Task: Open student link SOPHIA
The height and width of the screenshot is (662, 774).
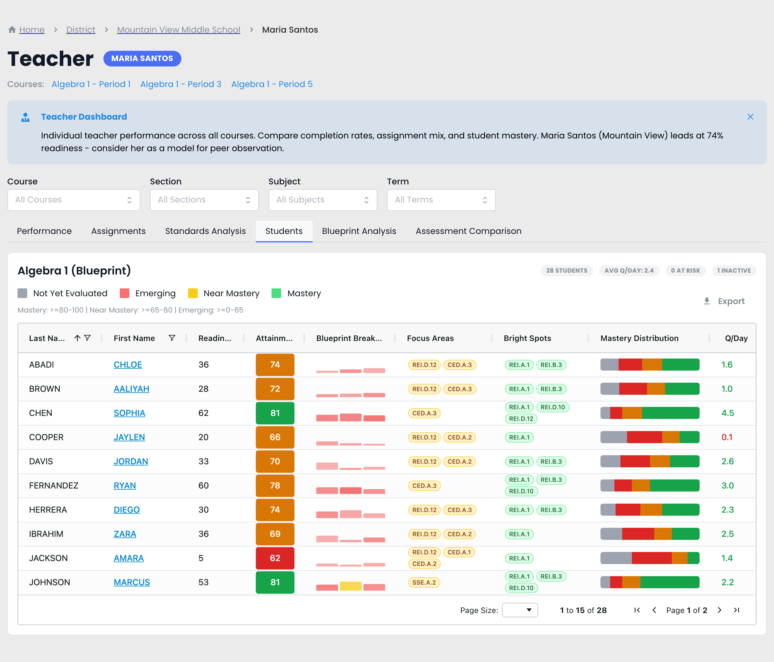Action: [129, 413]
